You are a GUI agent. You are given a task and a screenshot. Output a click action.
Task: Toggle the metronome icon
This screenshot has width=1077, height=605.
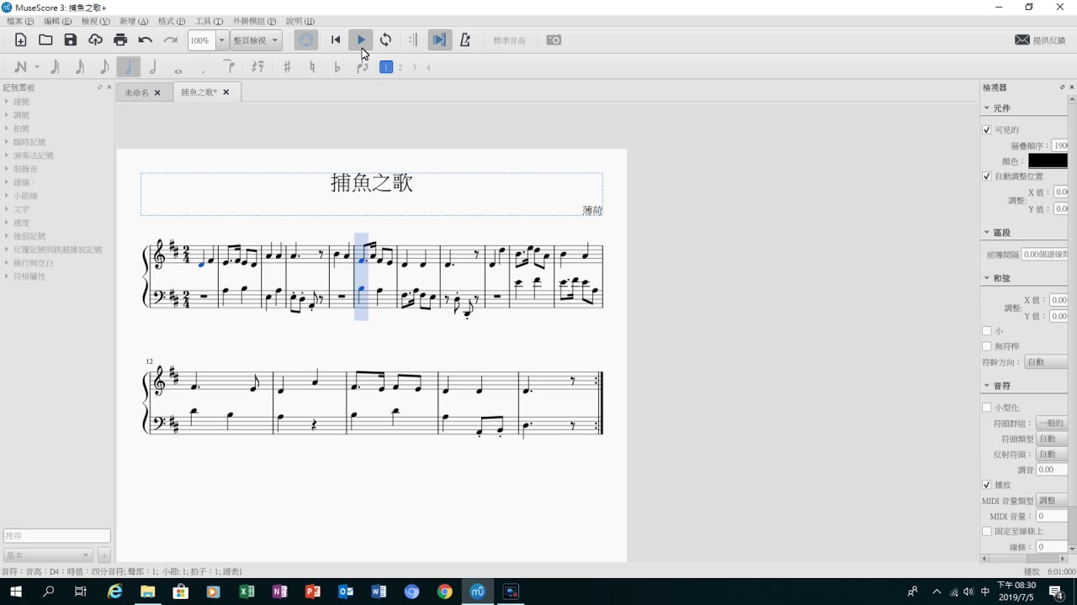point(465,39)
